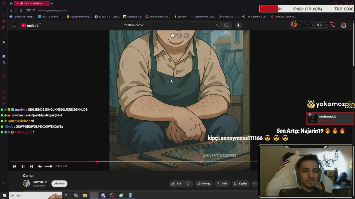Search the open tabs magnifier icon
Viewport: 355px width, 199px height.
tap(335, 3)
